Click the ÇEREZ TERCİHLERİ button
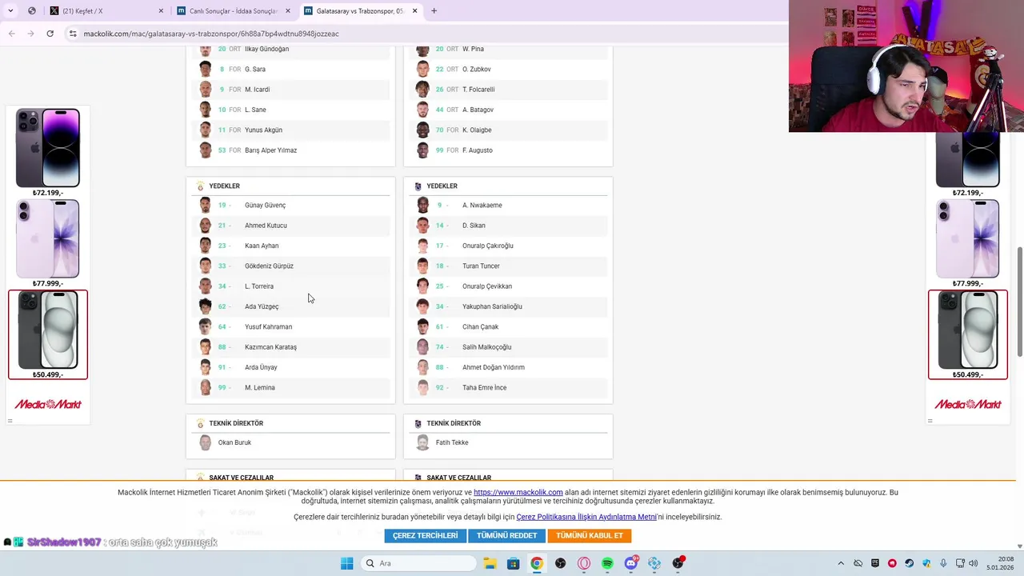Viewport: 1024px width, 576px height. tap(425, 536)
